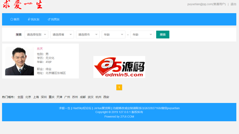
Task: Open the 找女友 menu item
Action: tap(33, 19)
